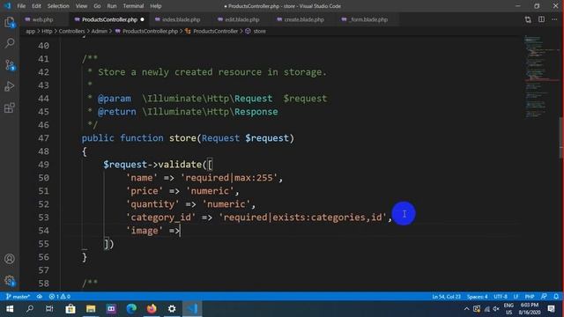Open the Help menu
The height and width of the screenshot is (317, 564).
click(x=156, y=6)
